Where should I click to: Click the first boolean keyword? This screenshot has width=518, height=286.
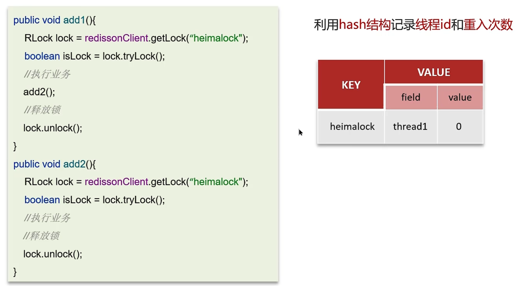pyautogui.click(x=42, y=56)
